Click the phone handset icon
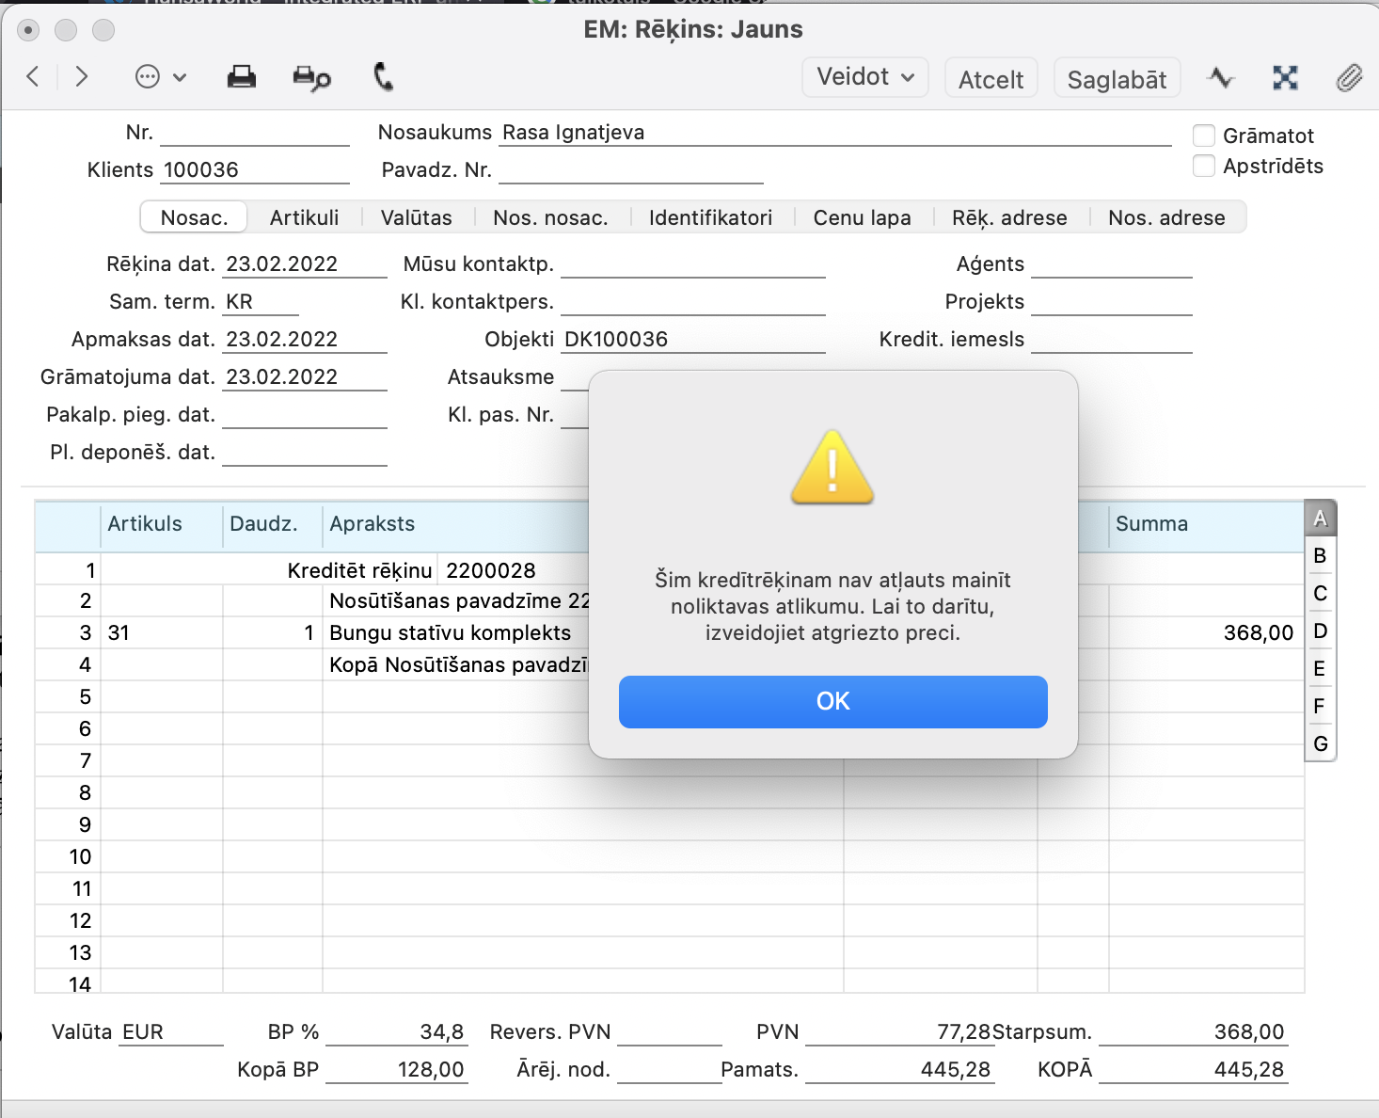1379x1118 pixels. pos(383,77)
